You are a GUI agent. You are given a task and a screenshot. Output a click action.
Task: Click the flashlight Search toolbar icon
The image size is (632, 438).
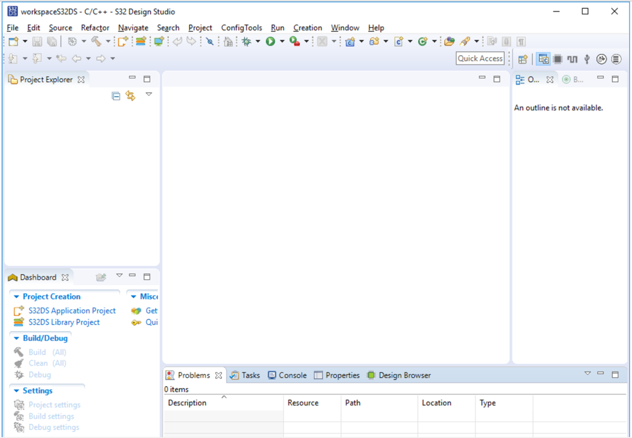(x=465, y=41)
